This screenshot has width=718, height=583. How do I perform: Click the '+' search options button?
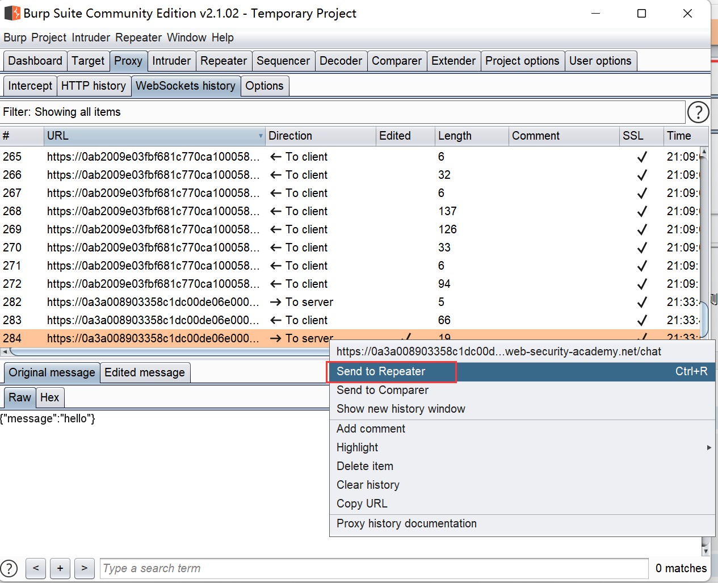[x=60, y=568]
